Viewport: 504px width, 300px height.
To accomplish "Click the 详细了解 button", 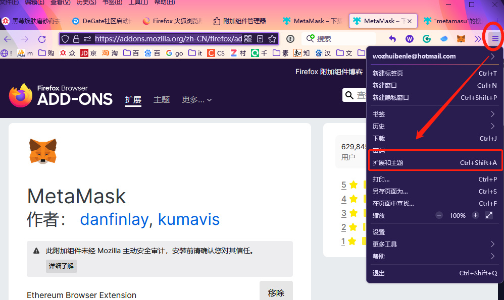I will click(x=61, y=266).
